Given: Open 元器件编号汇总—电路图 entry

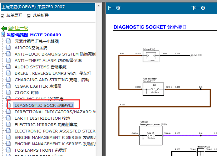Looking at the screenshot, I should [x=37, y=41].
